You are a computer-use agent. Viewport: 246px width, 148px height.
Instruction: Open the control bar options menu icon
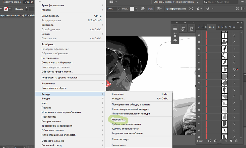pyautogui.click(x=243, y=9)
